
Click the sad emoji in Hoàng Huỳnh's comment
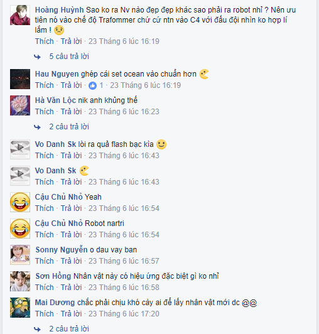coord(59,30)
